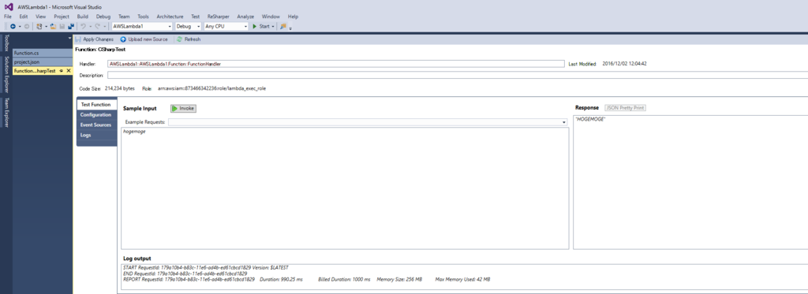Open the New Project dropdown arrow
808x294 pixels.
click(x=46, y=26)
